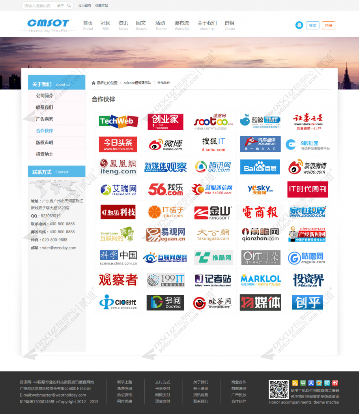Click the 登录 login button

pyautogui.click(x=312, y=25)
